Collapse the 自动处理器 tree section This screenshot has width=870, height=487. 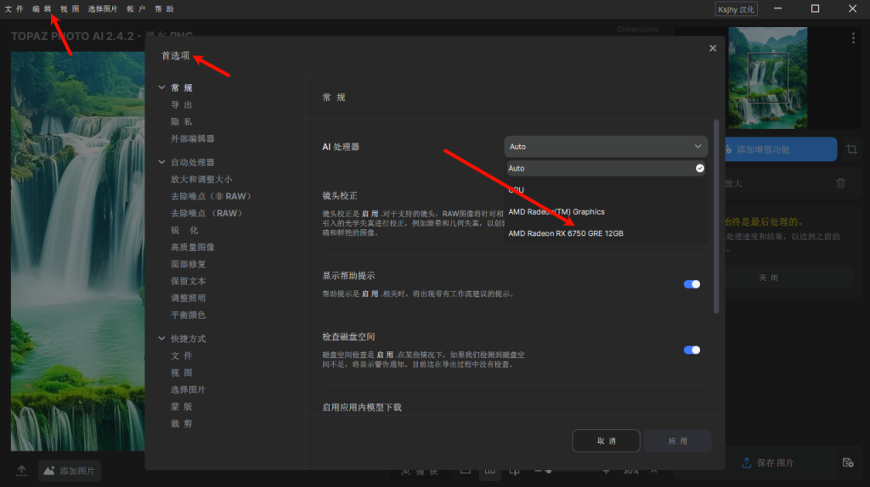pos(161,162)
